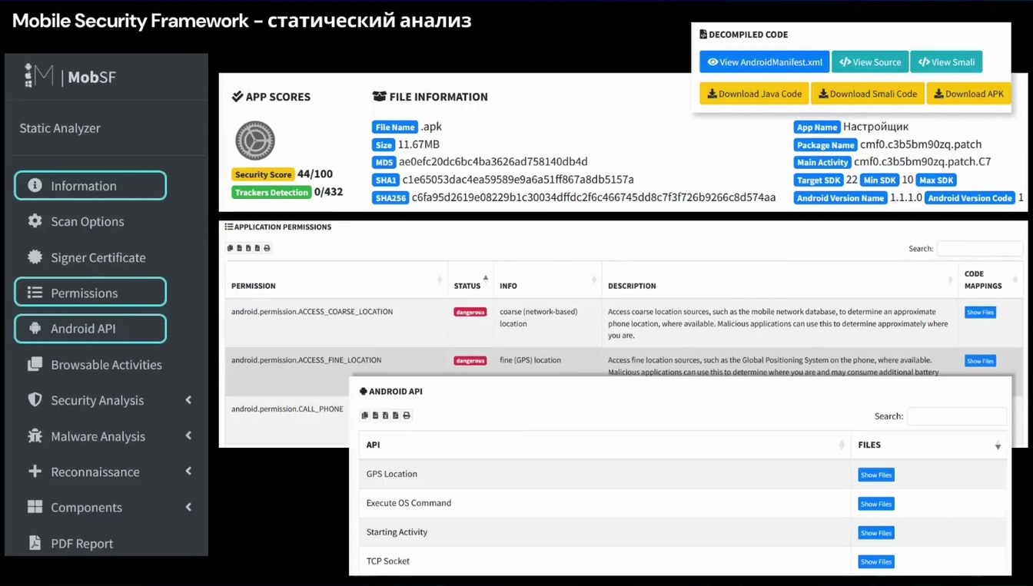
Task: Show files for Execute OS Command API
Action: (x=876, y=504)
